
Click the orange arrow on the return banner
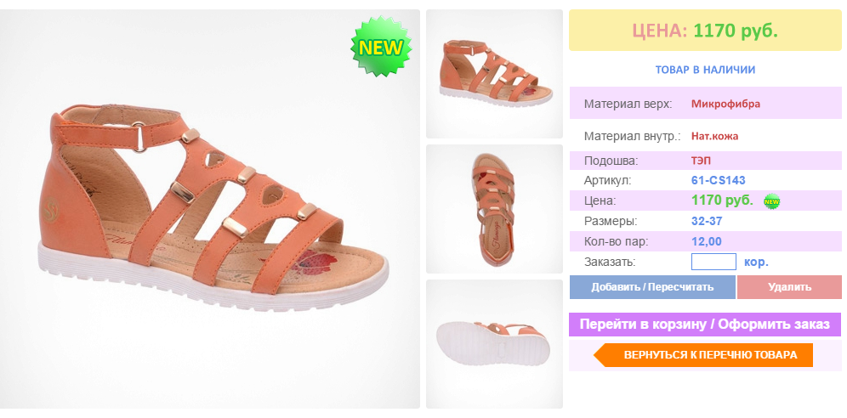[601, 355]
